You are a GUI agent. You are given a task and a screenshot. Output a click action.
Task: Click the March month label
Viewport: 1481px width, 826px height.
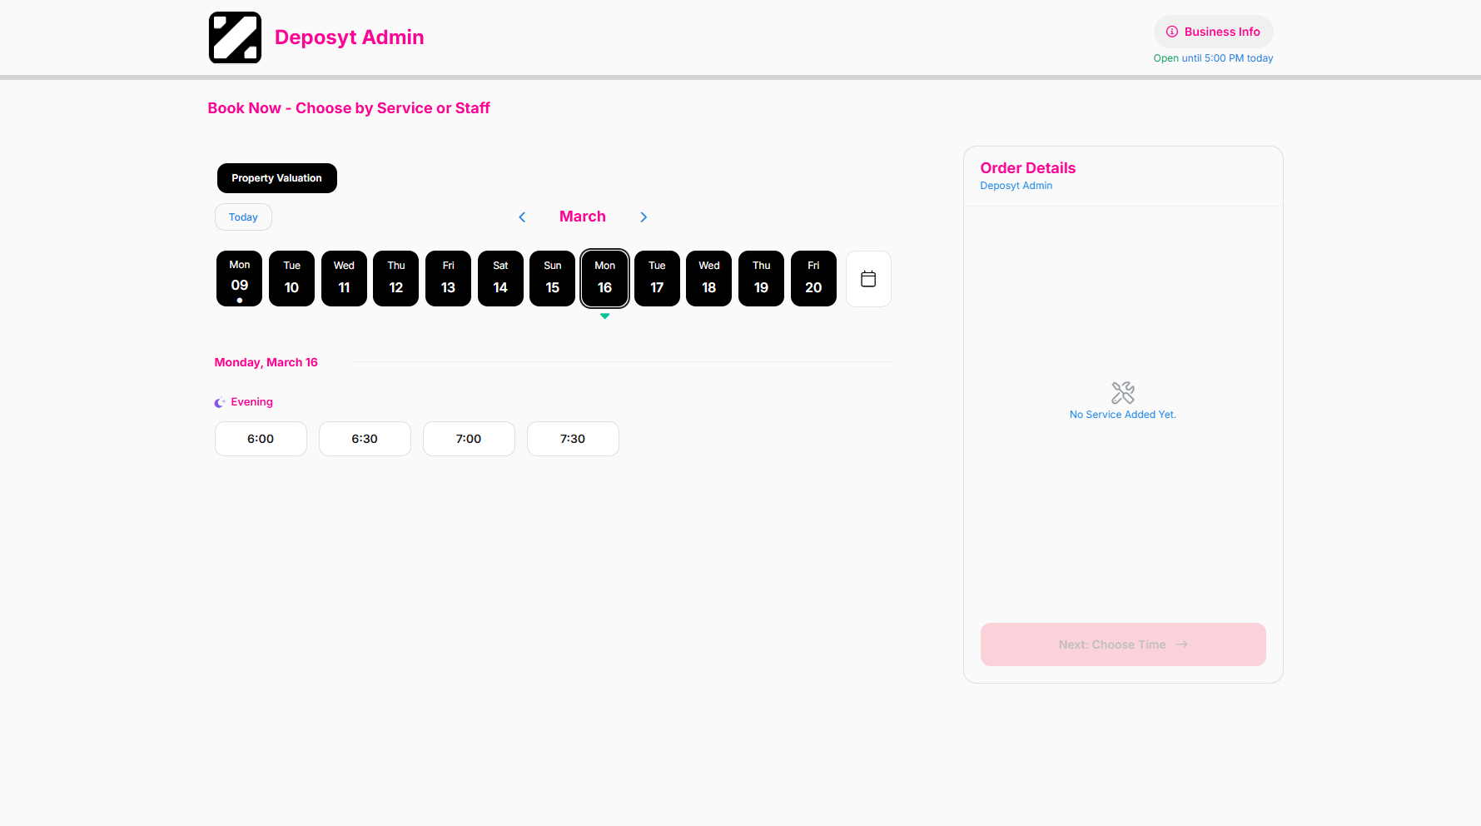(583, 216)
